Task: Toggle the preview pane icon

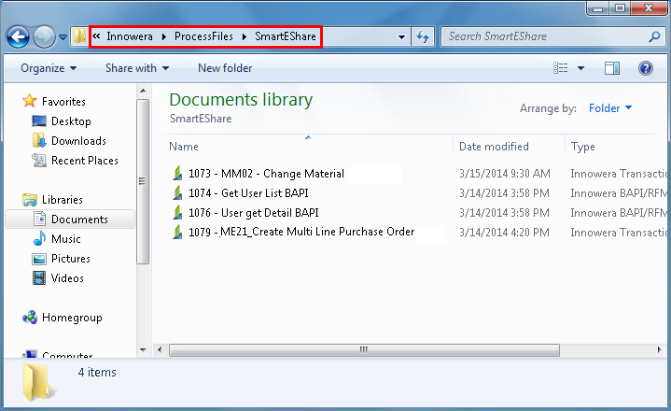Action: click(612, 68)
